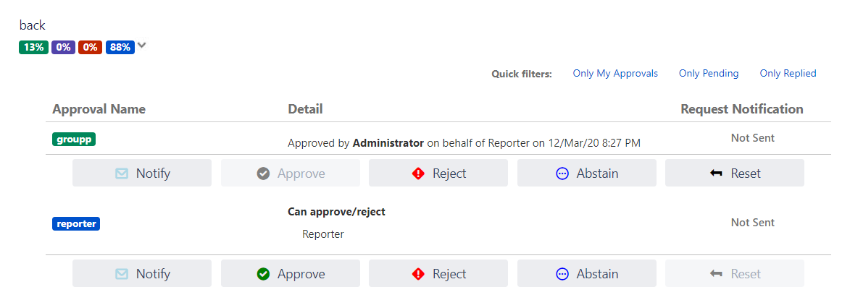
Task: Click purple 0% status badge
Action: pyautogui.click(x=63, y=48)
